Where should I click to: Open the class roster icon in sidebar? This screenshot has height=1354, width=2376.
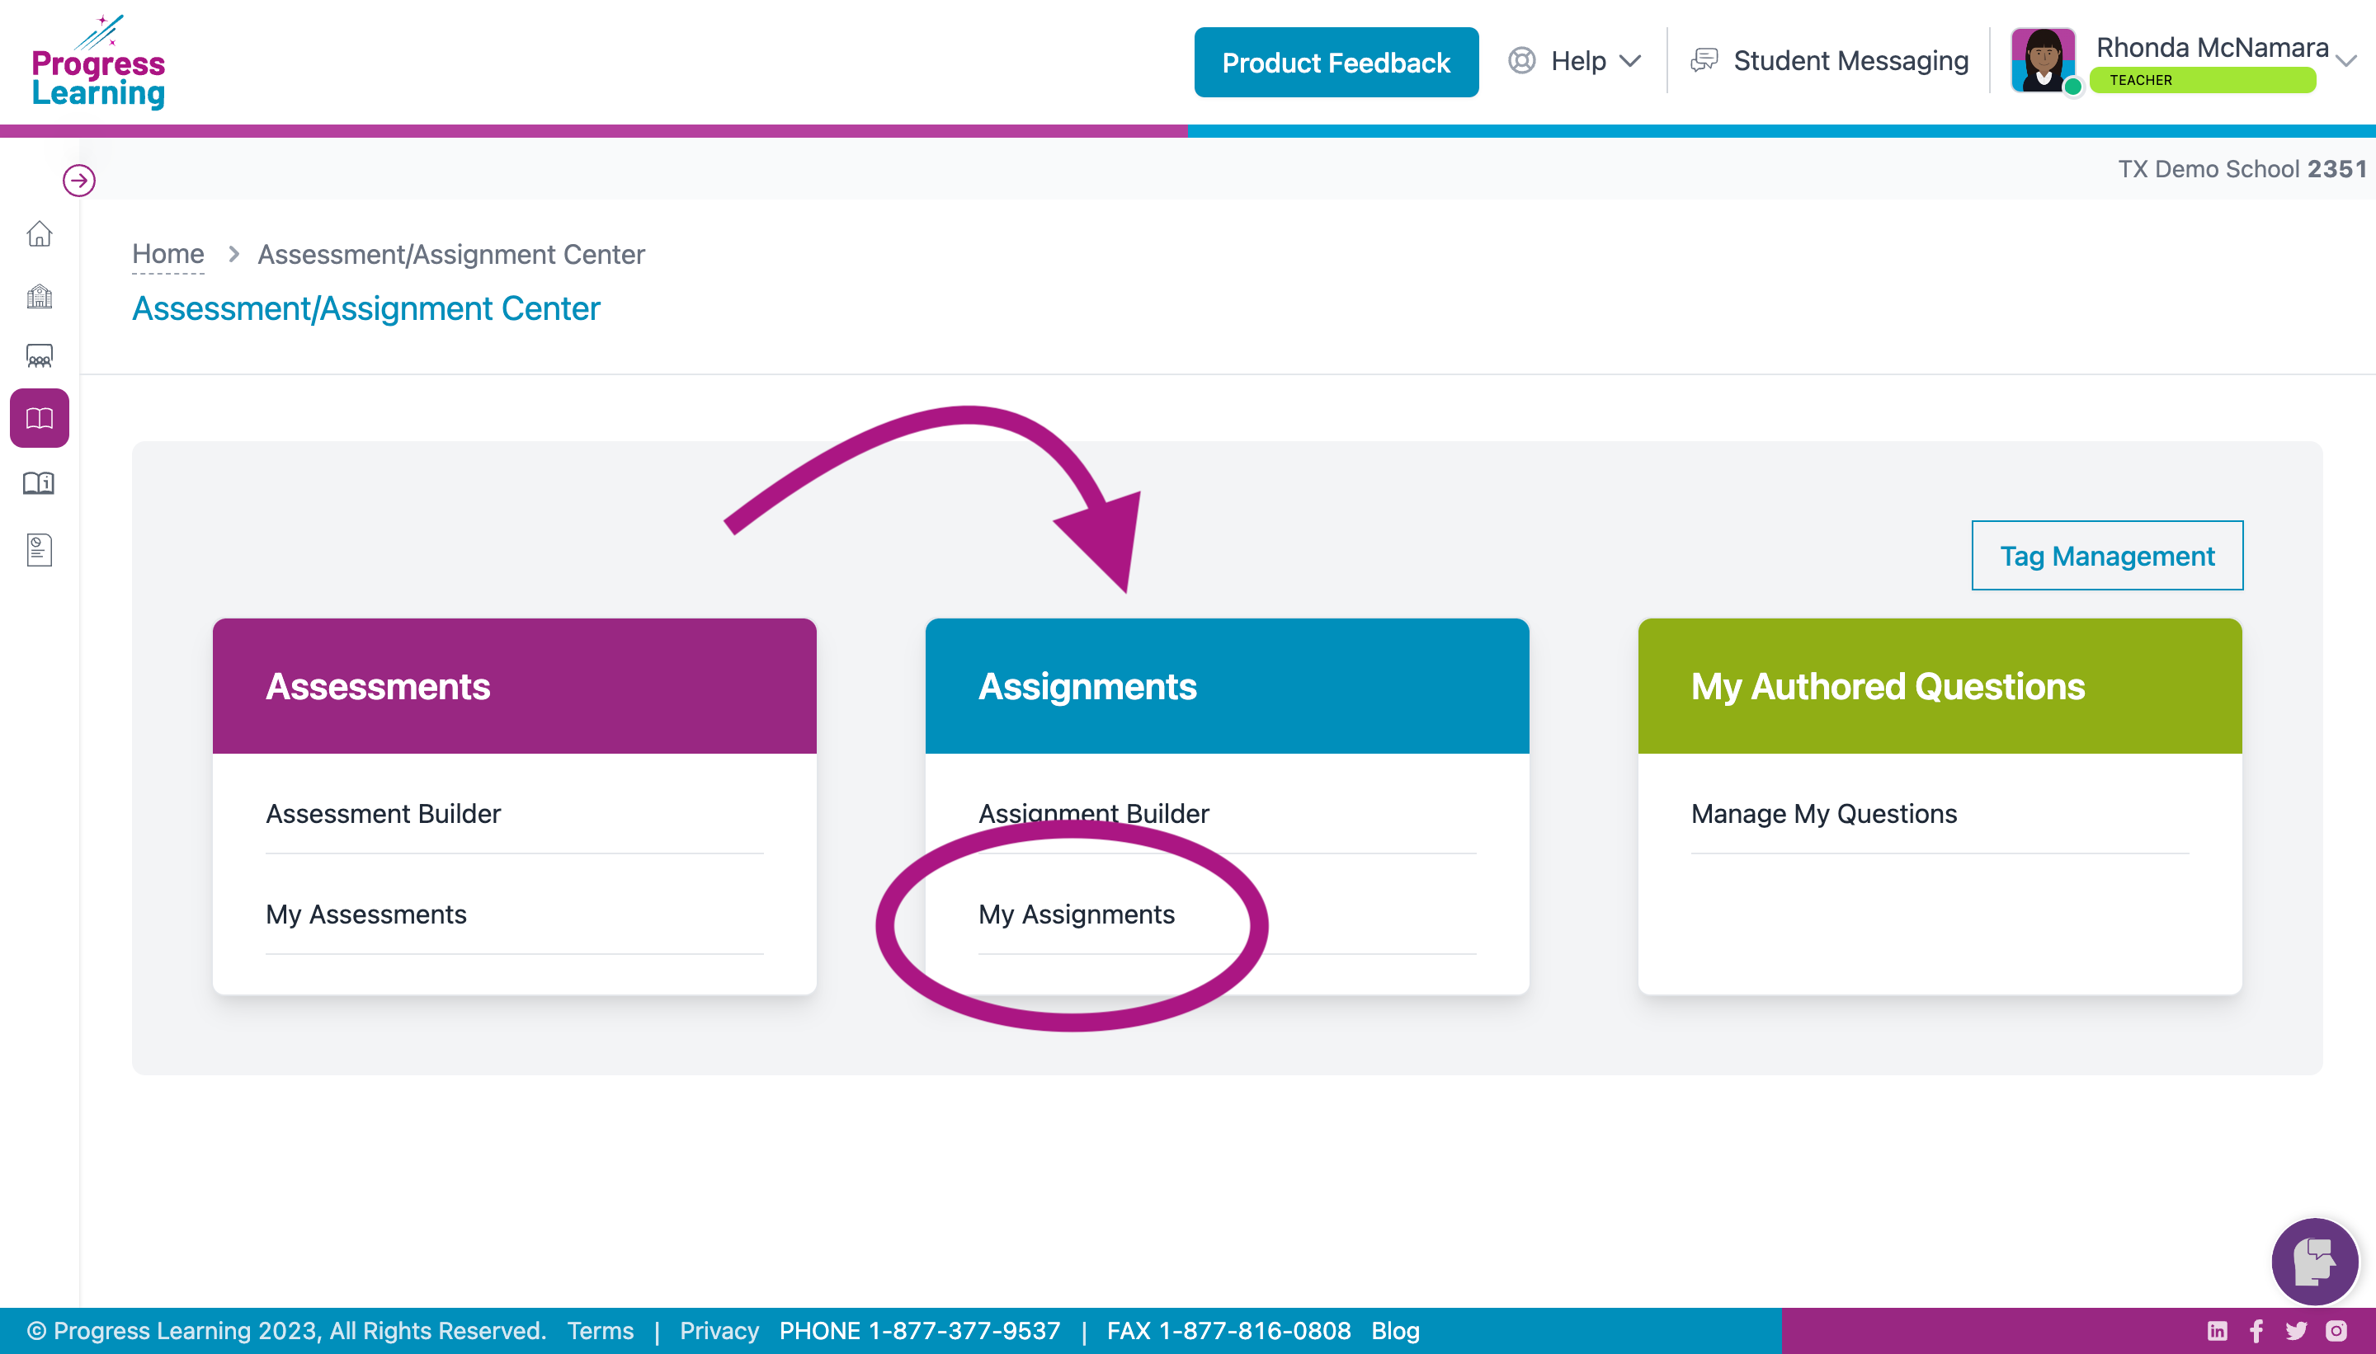pyautogui.click(x=39, y=357)
